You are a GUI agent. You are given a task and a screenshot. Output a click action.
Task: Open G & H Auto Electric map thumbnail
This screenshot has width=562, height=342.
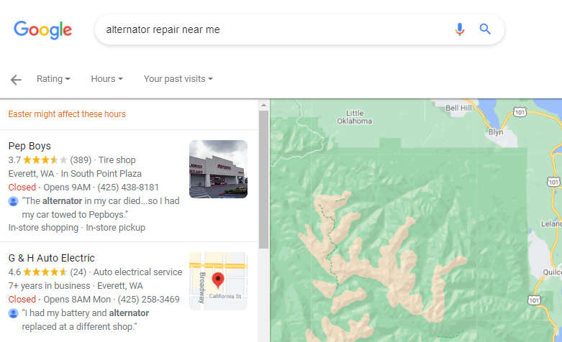point(218,281)
